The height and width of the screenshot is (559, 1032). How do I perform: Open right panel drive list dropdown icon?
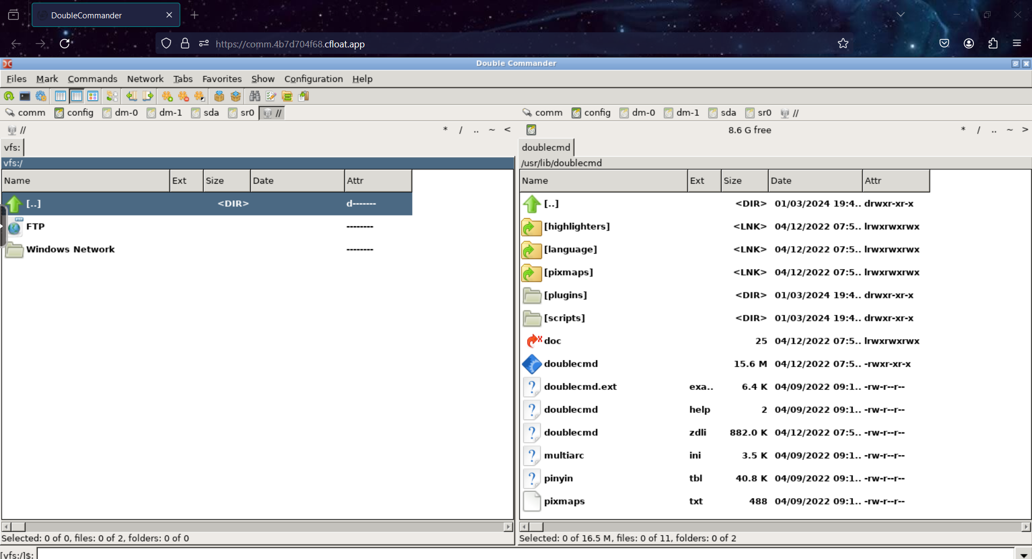coord(531,130)
